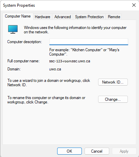Click the "To use a wizard" instruction text
Image resolution: width=139 pixels, height=157 pixels.
[x=49, y=83]
